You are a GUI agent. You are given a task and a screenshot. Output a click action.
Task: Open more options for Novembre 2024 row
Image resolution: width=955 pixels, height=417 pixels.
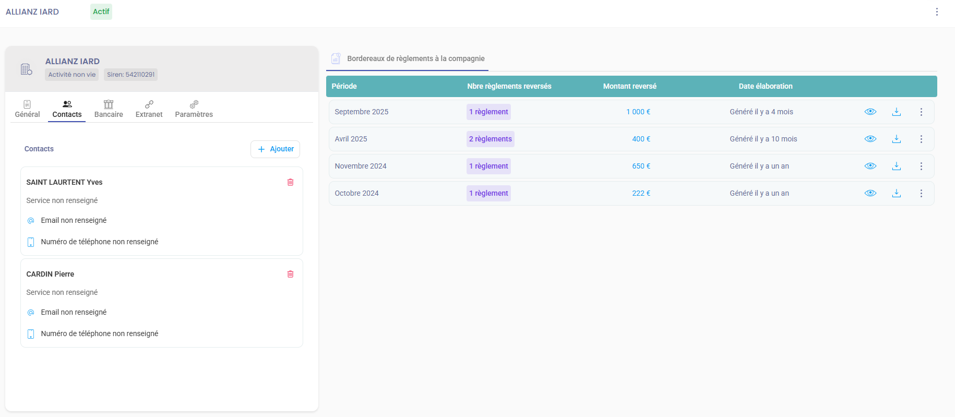click(921, 166)
